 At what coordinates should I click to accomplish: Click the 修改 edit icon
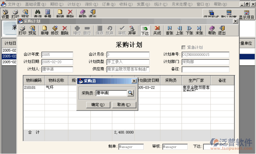(54, 30)
